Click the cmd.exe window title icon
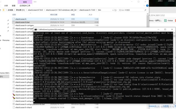 click(x=35, y=30)
